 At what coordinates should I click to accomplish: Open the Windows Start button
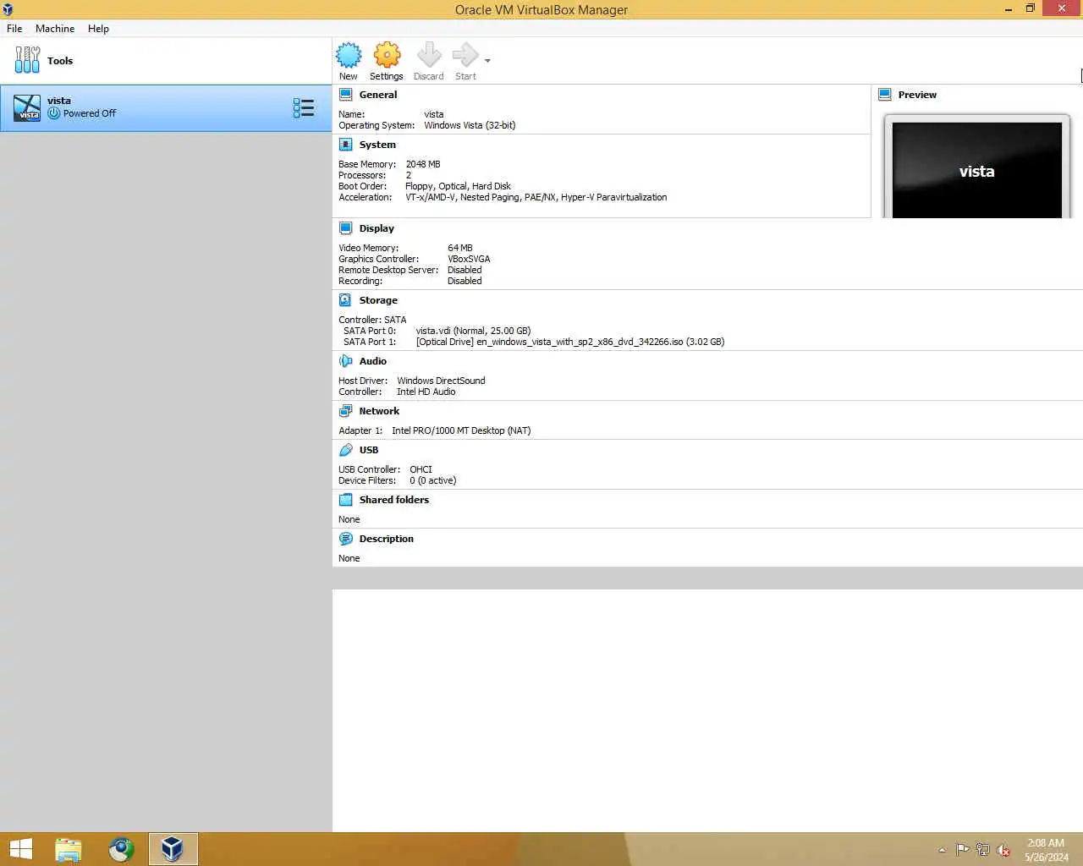tap(20, 849)
